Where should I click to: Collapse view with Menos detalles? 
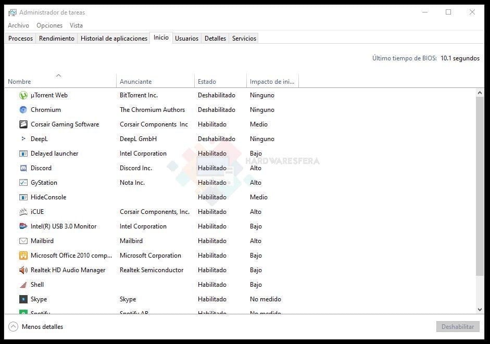[36, 327]
